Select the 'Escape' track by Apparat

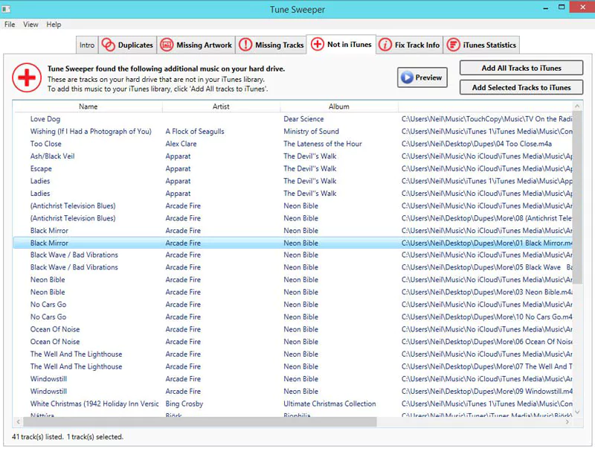click(x=41, y=169)
